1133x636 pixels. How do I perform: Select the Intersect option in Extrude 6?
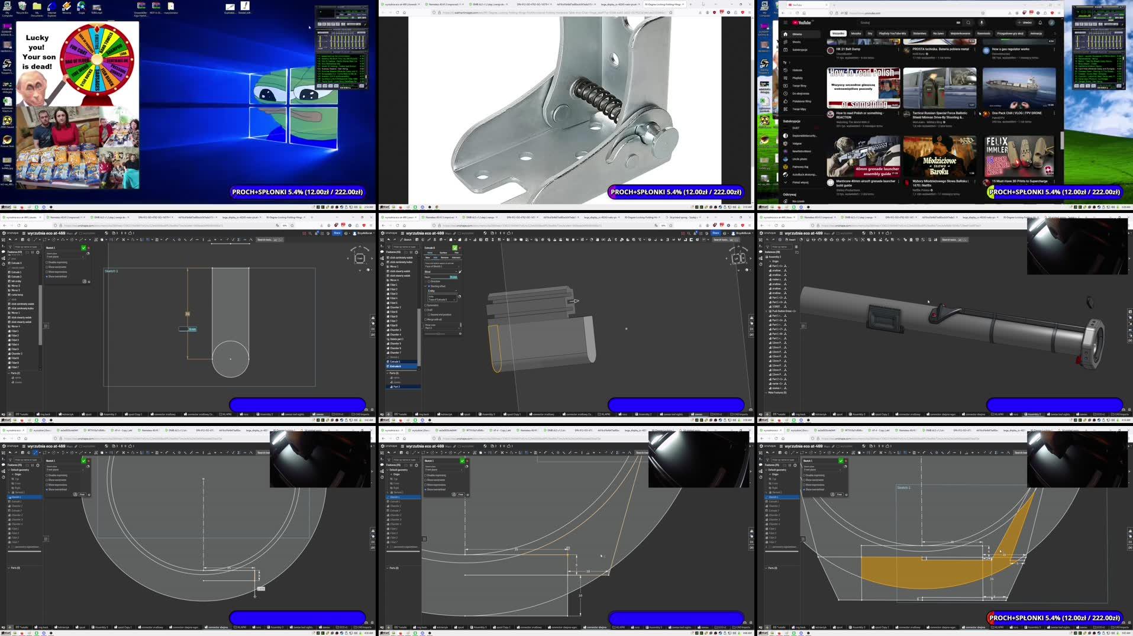tap(456, 257)
